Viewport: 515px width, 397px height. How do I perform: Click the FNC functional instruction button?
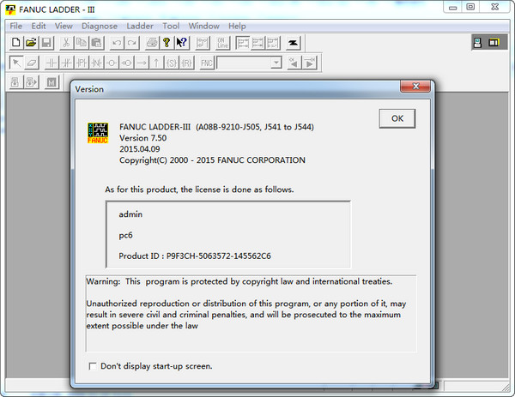pos(207,63)
